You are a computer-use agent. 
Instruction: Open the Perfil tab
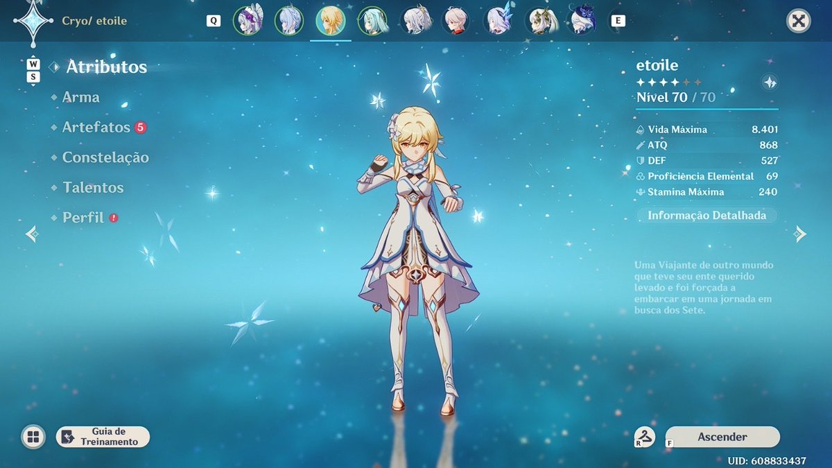coord(83,217)
